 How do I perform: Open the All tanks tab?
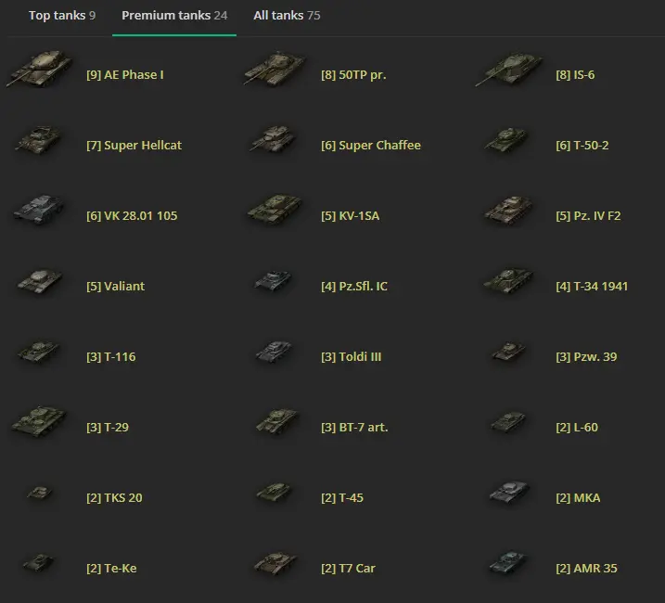287,16
